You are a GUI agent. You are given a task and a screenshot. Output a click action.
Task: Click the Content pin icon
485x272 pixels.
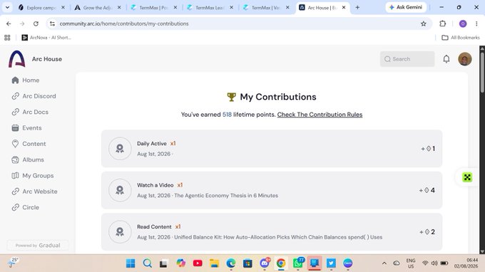[x=15, y=144]
